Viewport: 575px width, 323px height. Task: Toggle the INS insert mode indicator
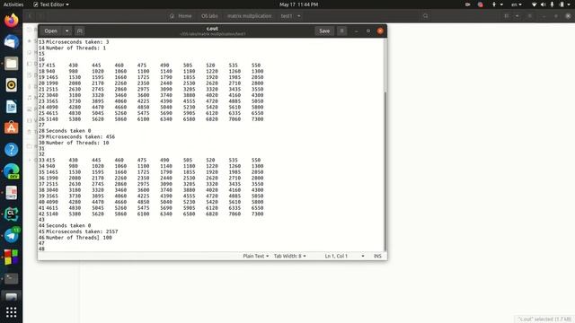[x=377, y=256]
